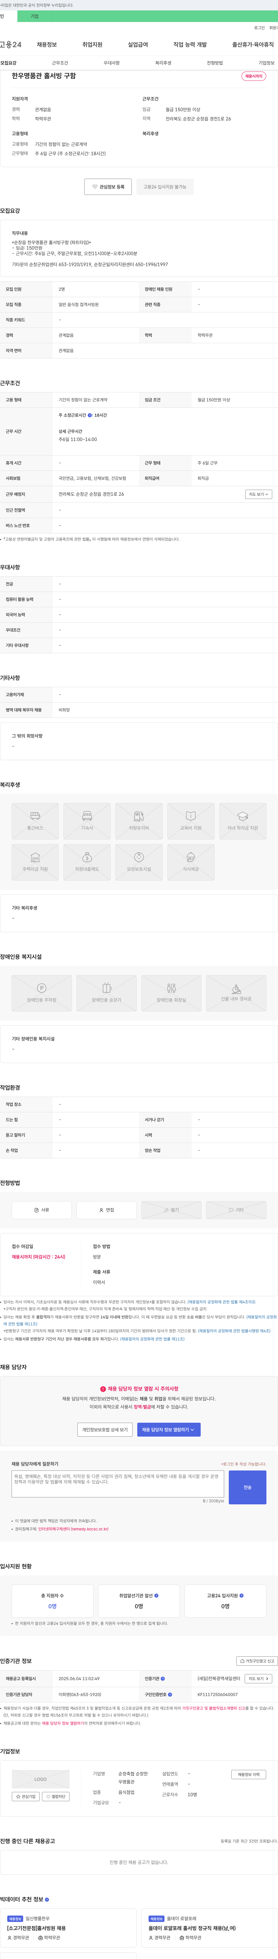Image resolution: width=278 pixels, height=1959 pixels.
Task: Click the company LOGO placeholder image
Action: [40, 1779]
